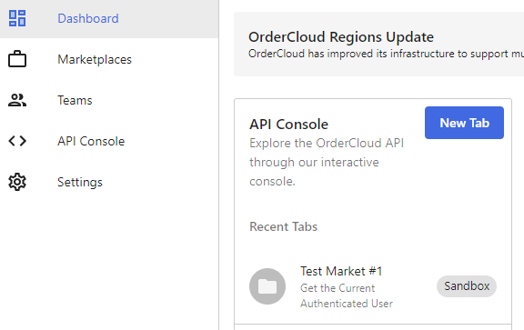The image size is (524, 330).
Task: Navigate to API Console in the sidebar
Action: pos(109,141)
